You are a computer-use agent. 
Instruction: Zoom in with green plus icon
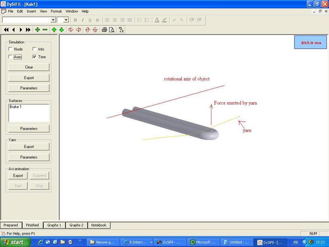click(x=37, y=30)
